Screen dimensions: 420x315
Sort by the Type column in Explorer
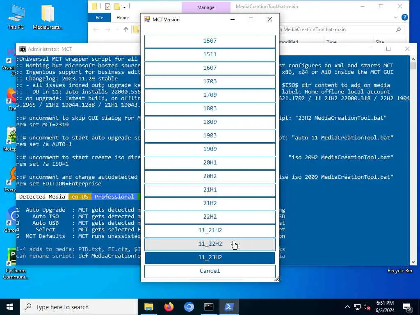(x=331, y=42)
